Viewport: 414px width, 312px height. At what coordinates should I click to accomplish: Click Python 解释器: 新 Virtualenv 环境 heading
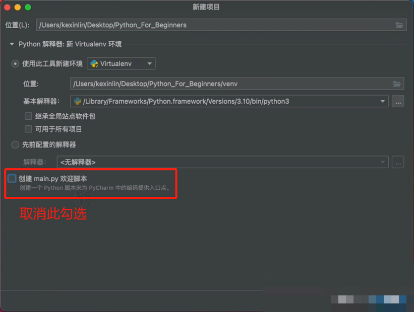pyautogui.click(x=70, y=44)
